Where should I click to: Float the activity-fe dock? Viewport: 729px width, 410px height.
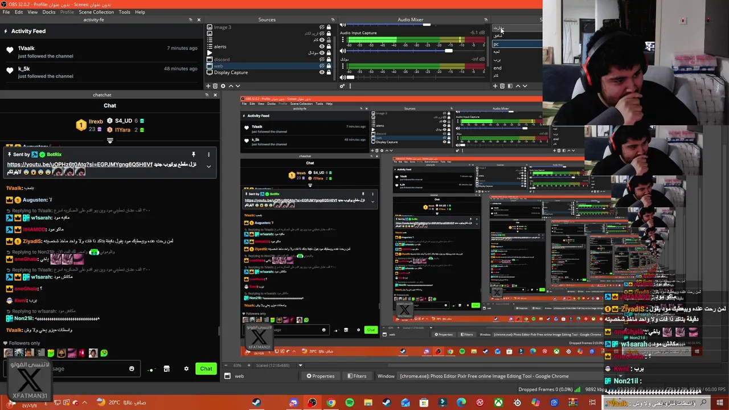click(191, 19)
